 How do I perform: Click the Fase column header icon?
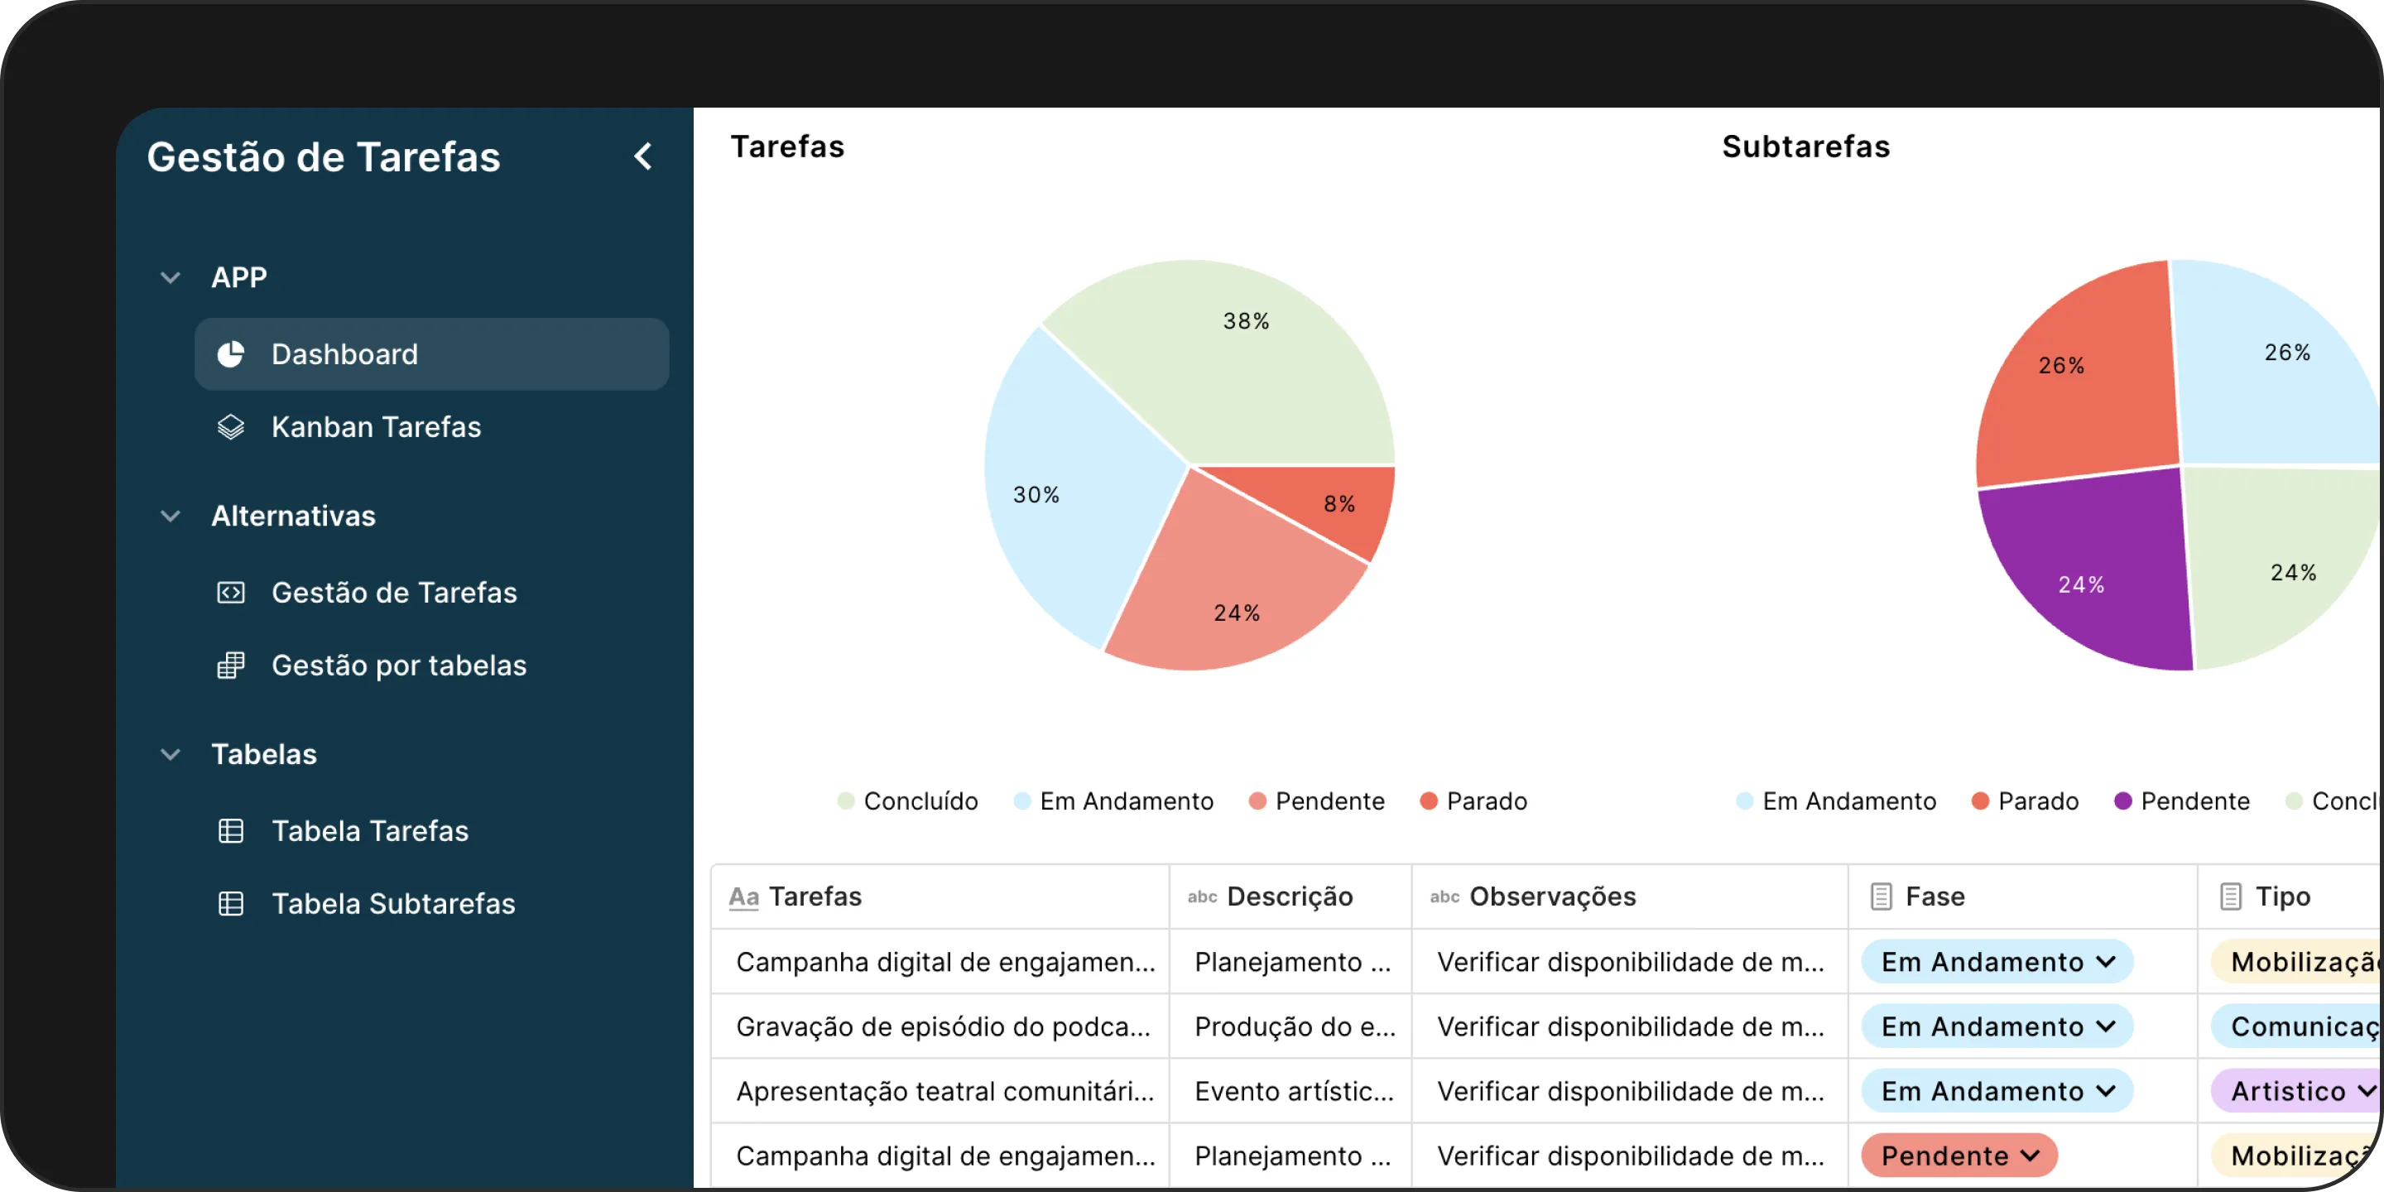(x=1881, y=896)
